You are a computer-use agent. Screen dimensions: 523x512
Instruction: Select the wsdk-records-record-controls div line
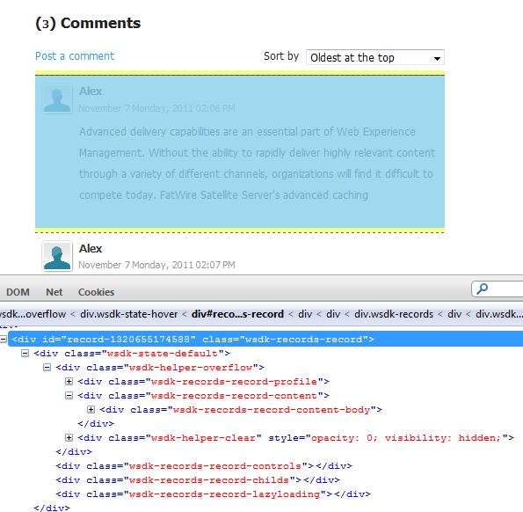coord(204,466)
